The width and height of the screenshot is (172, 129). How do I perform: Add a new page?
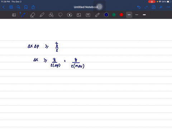(x=154, y=7)
